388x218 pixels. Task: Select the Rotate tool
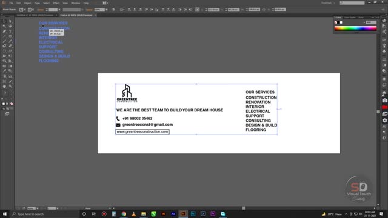[4, 51]
